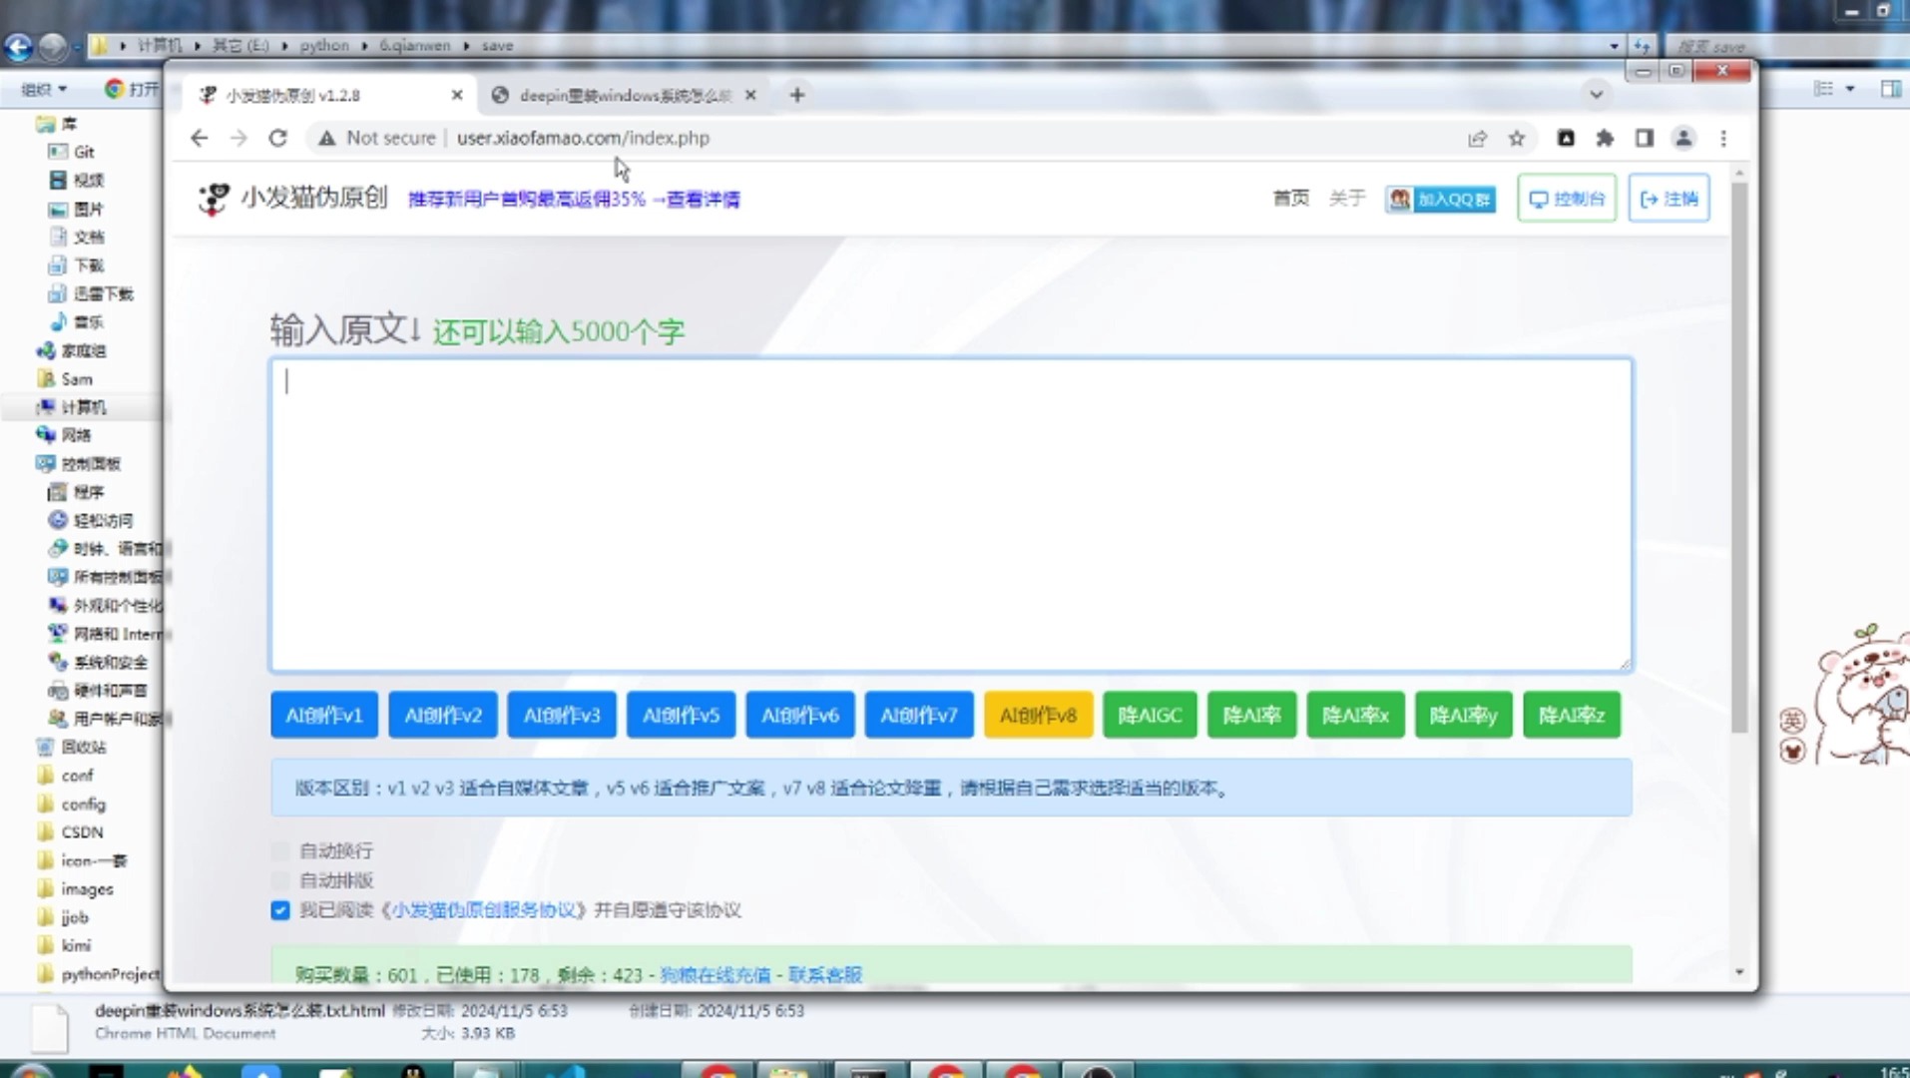This screenshot has width=1910, height=1078.
Task: Click the AI创作v2 button
Action: click(443, 716)
